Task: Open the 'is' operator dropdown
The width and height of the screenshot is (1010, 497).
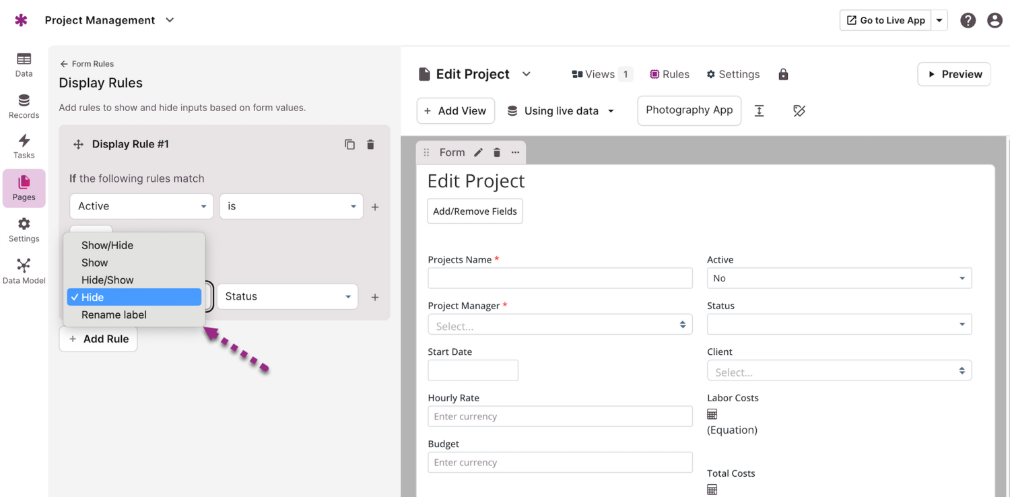Action: (x=291, y=206)
